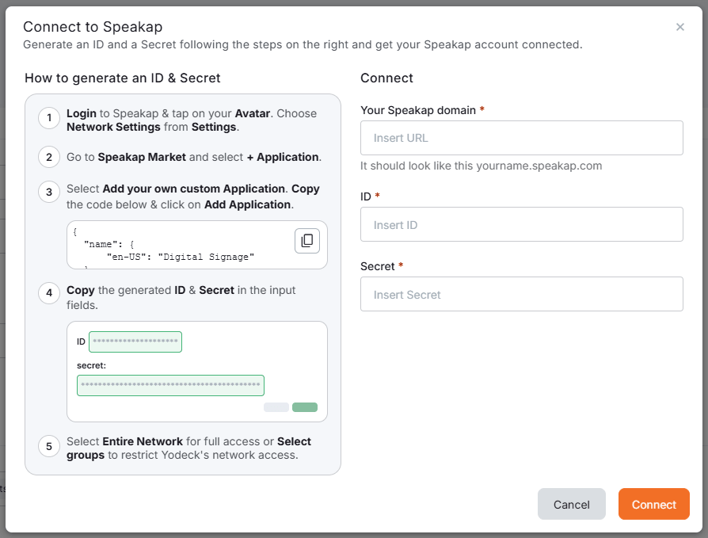Viewport: 708px width, 538px height.
Task: Click the hint text 'yourname.speakap.com'
Action: pyautogui.click(x=539, y=166)
